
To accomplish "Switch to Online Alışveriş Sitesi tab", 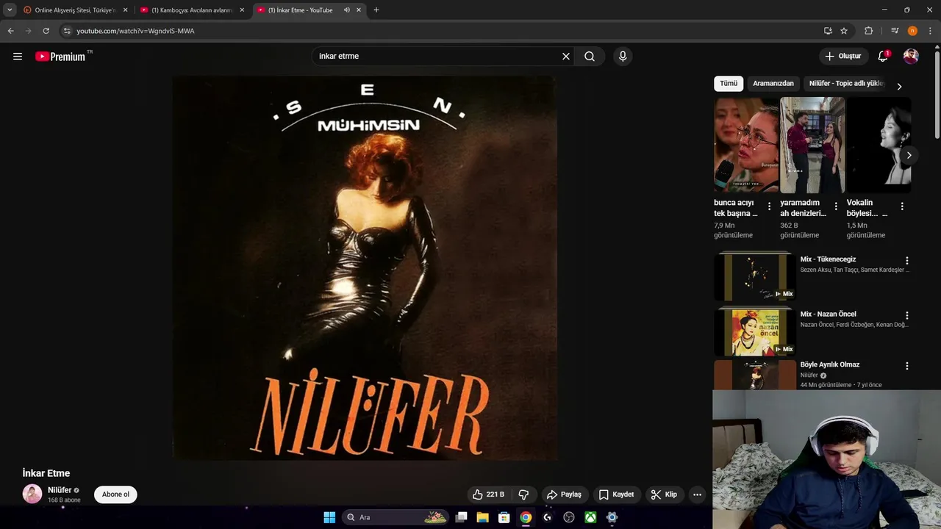I will 74,10.
